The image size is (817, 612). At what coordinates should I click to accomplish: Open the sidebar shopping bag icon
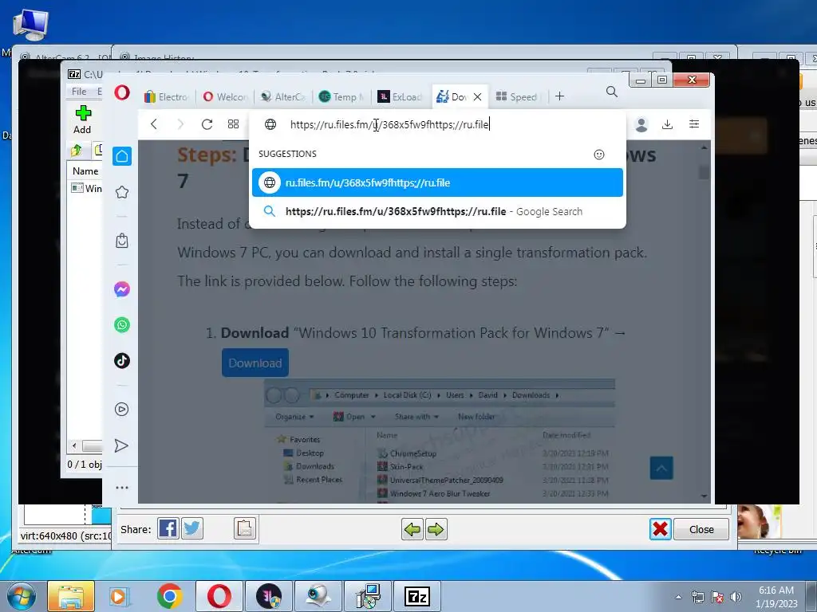[122, 241]
